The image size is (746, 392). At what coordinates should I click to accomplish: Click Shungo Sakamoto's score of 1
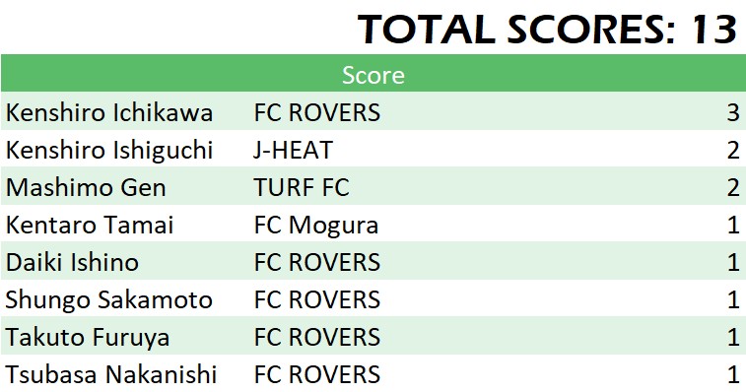[734, 299]
